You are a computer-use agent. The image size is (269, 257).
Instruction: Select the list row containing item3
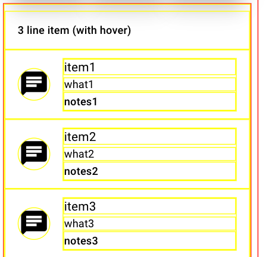tap(127, 223)
